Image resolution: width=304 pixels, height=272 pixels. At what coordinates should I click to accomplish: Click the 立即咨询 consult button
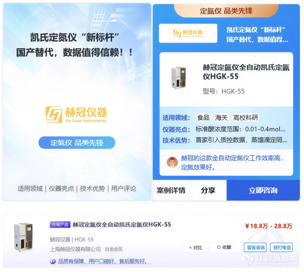click(263, 190)
